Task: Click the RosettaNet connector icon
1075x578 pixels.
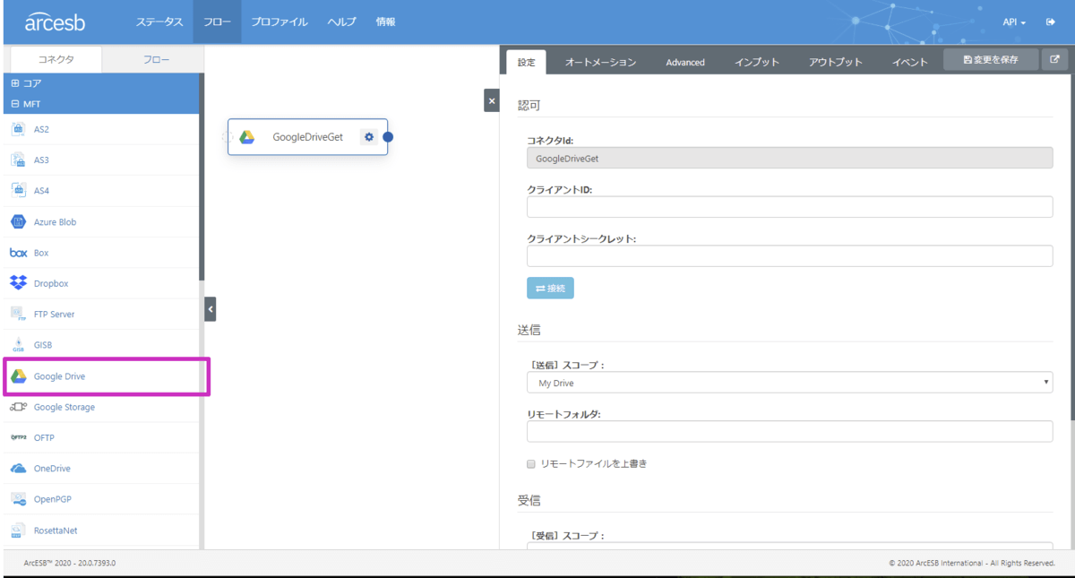Action: [18, 531]
